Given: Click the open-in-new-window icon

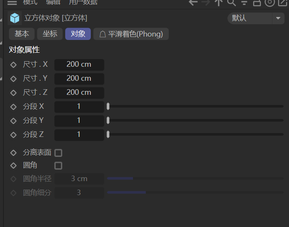Looking at the screenshot, I should [x=283, y=3].
